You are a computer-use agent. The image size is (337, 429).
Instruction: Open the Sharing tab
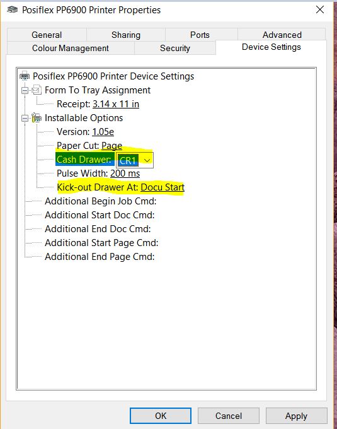pos(126,35)
